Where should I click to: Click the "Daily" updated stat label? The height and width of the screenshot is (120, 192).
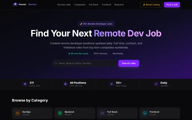164,83
